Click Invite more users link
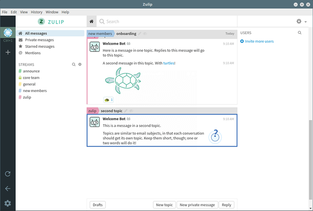The image size is (313, 211). click(259, 41)
